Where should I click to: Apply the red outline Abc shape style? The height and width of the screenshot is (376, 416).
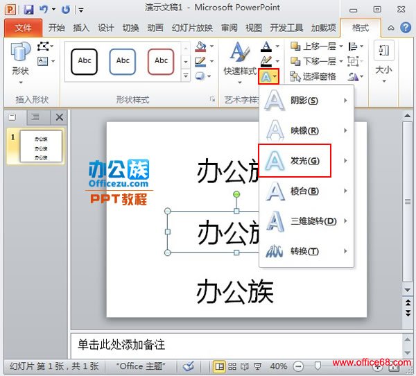161,61
